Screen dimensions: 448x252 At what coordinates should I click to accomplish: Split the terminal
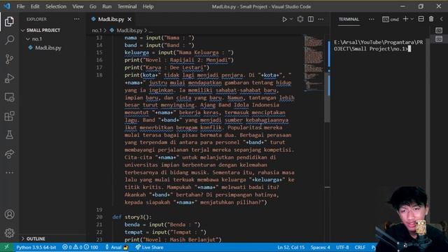pyautogui.click(x=421, y=19)
